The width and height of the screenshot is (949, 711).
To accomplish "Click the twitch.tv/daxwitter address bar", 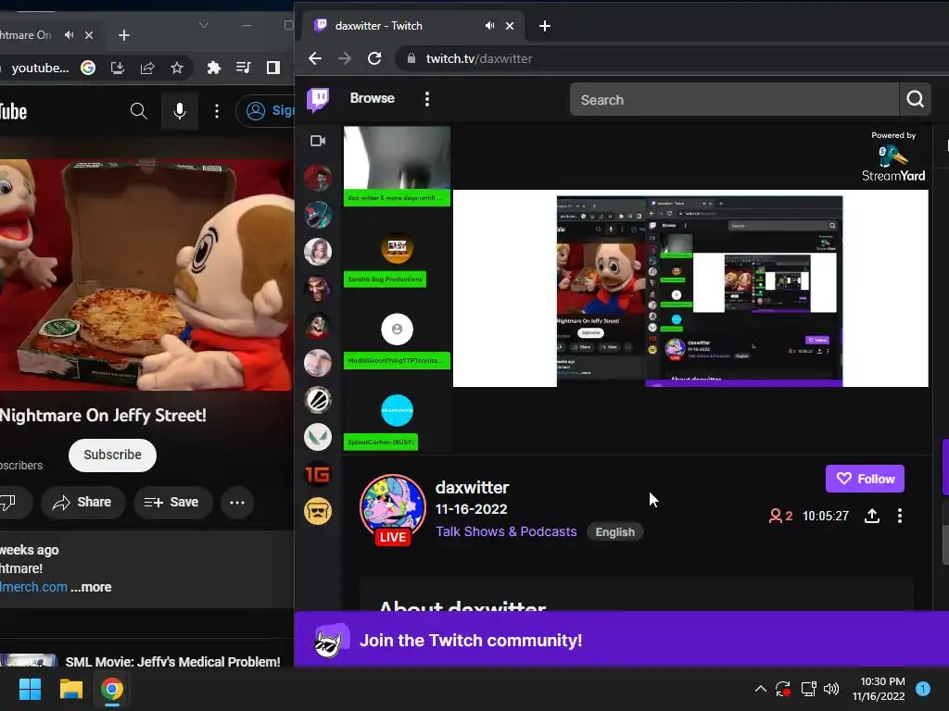I will [x=672, y=58].
